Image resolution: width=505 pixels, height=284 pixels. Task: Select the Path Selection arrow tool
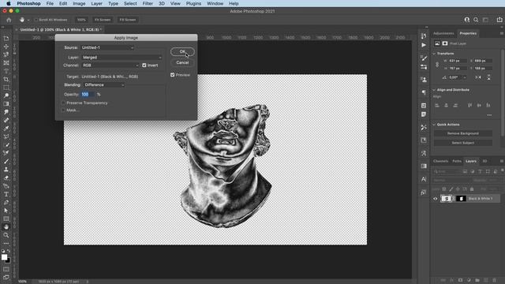click(6, 211)
